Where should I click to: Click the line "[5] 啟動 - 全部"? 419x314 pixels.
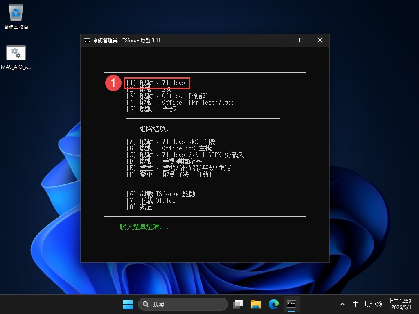(151, 109)
